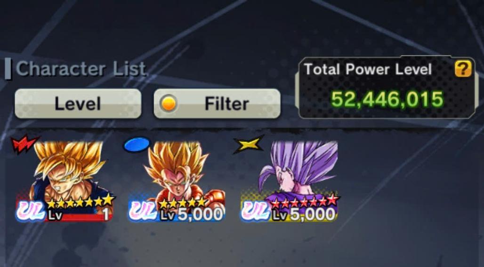Open the Filter options button

(217, 103)
